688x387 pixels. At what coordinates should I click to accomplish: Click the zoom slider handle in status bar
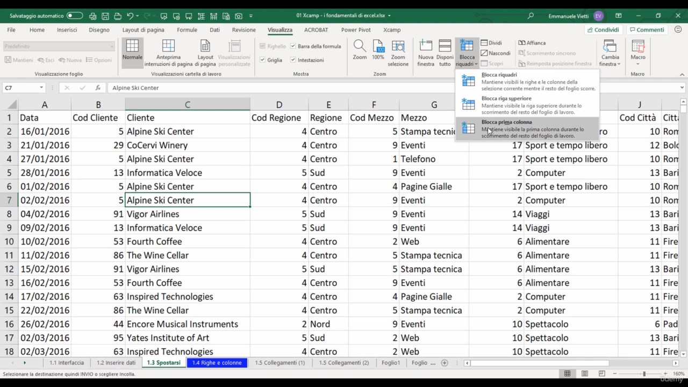point(644,374)
